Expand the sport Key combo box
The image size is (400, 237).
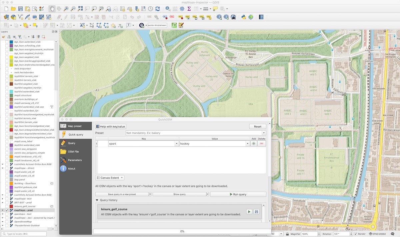(177, 143)
